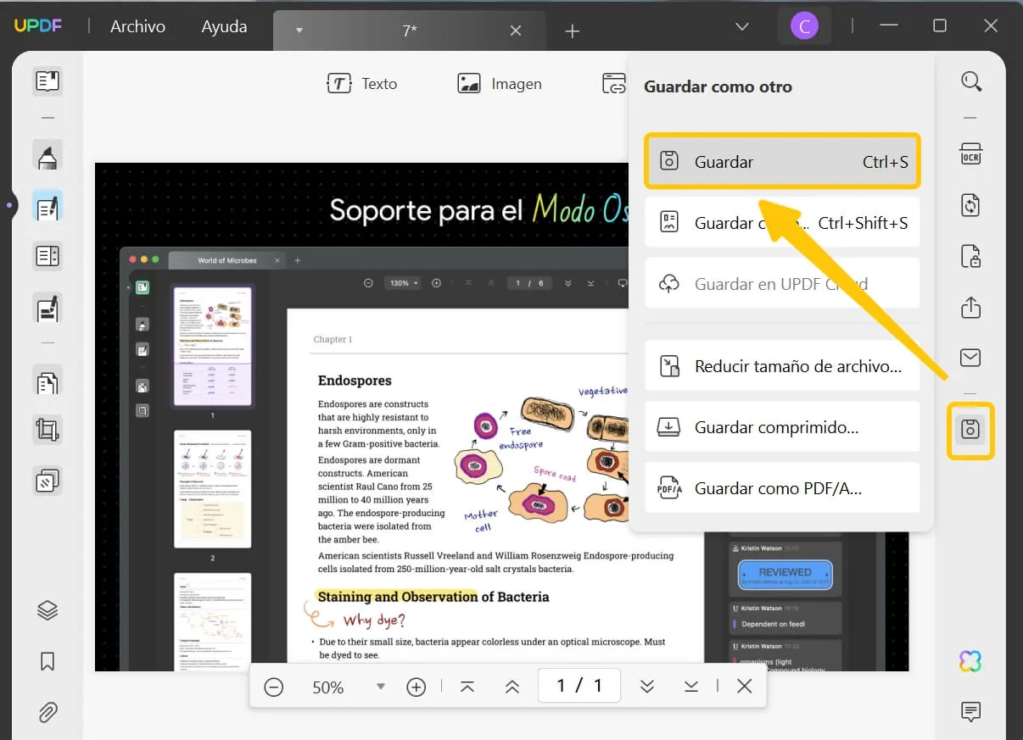Zoom in with the plus button

pos(416,687)
